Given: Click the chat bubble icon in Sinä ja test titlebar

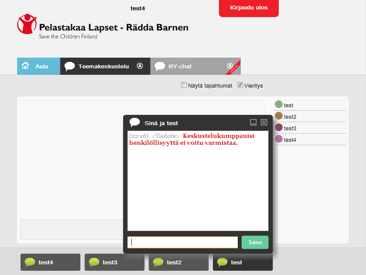Looking at the screenshot, I should 134,122.
